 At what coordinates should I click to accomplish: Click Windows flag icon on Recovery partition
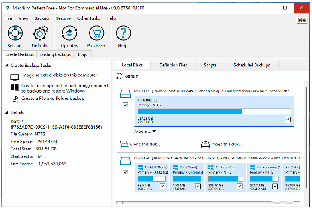point(253,167)
